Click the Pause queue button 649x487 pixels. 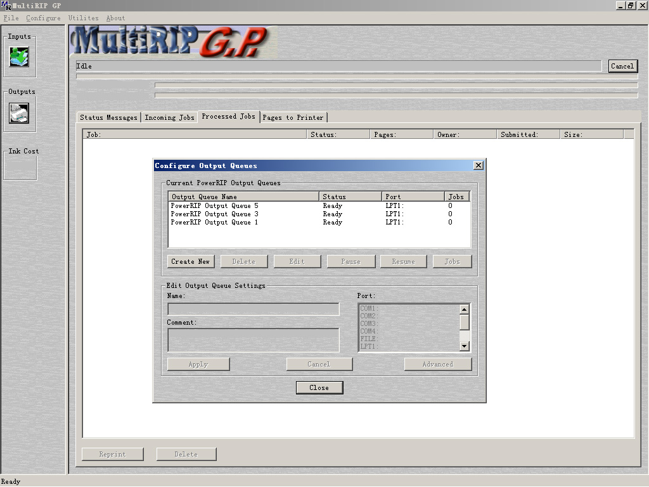pos(350,261)
